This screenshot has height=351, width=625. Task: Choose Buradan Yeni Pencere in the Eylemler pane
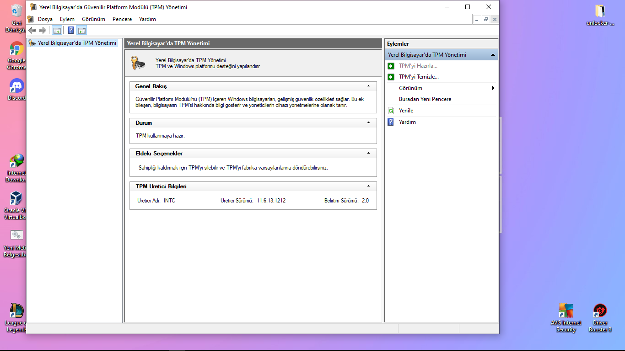(425, 99)
